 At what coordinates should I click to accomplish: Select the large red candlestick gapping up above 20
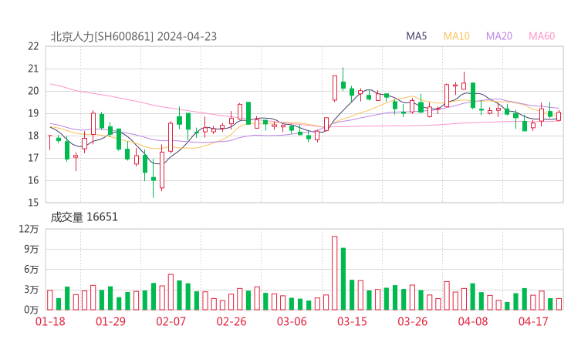[x=335, y=88]
